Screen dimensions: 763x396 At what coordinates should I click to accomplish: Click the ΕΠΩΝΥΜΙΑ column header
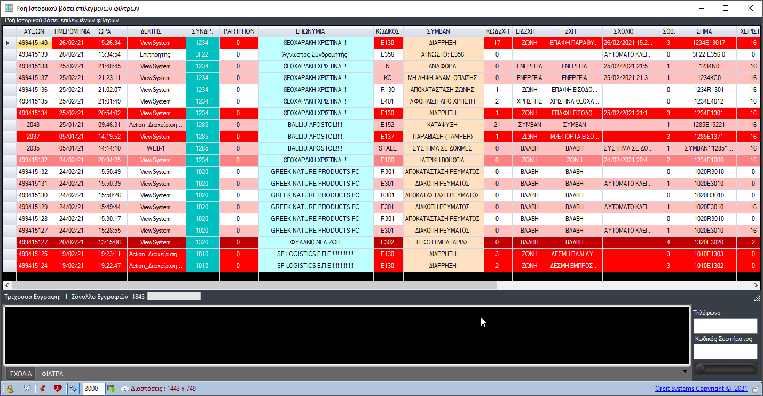coord(317,31)
